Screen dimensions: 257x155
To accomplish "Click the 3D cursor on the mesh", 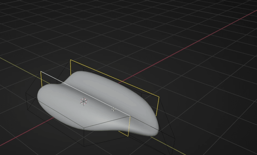I will pyautogui.click(x=84, y=101).
